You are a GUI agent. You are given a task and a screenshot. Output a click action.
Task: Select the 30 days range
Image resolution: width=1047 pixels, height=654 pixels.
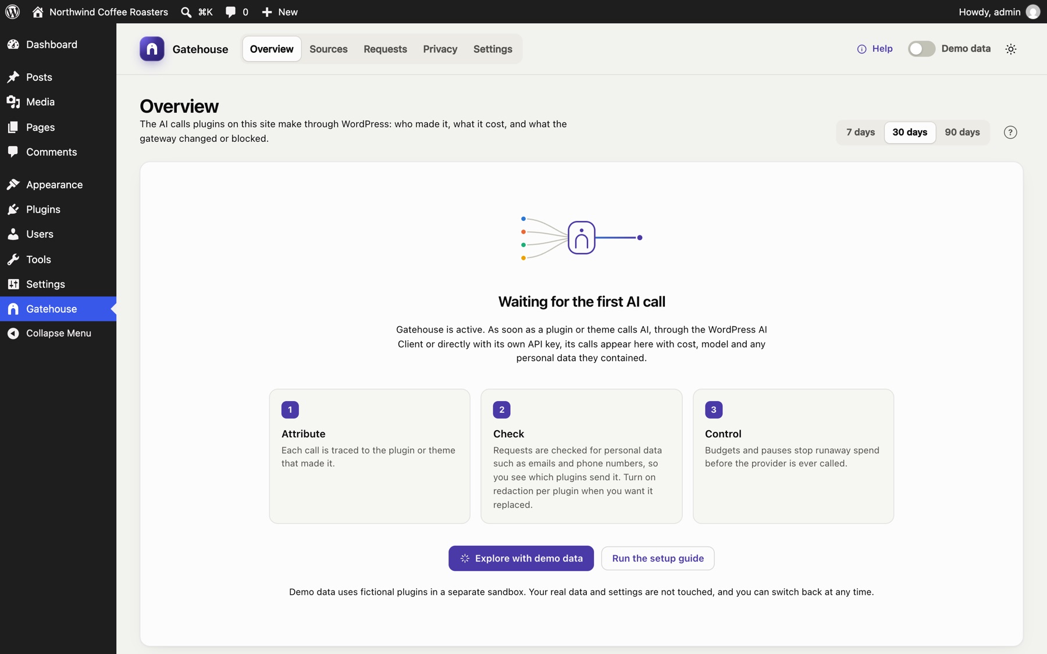[910, 133]
